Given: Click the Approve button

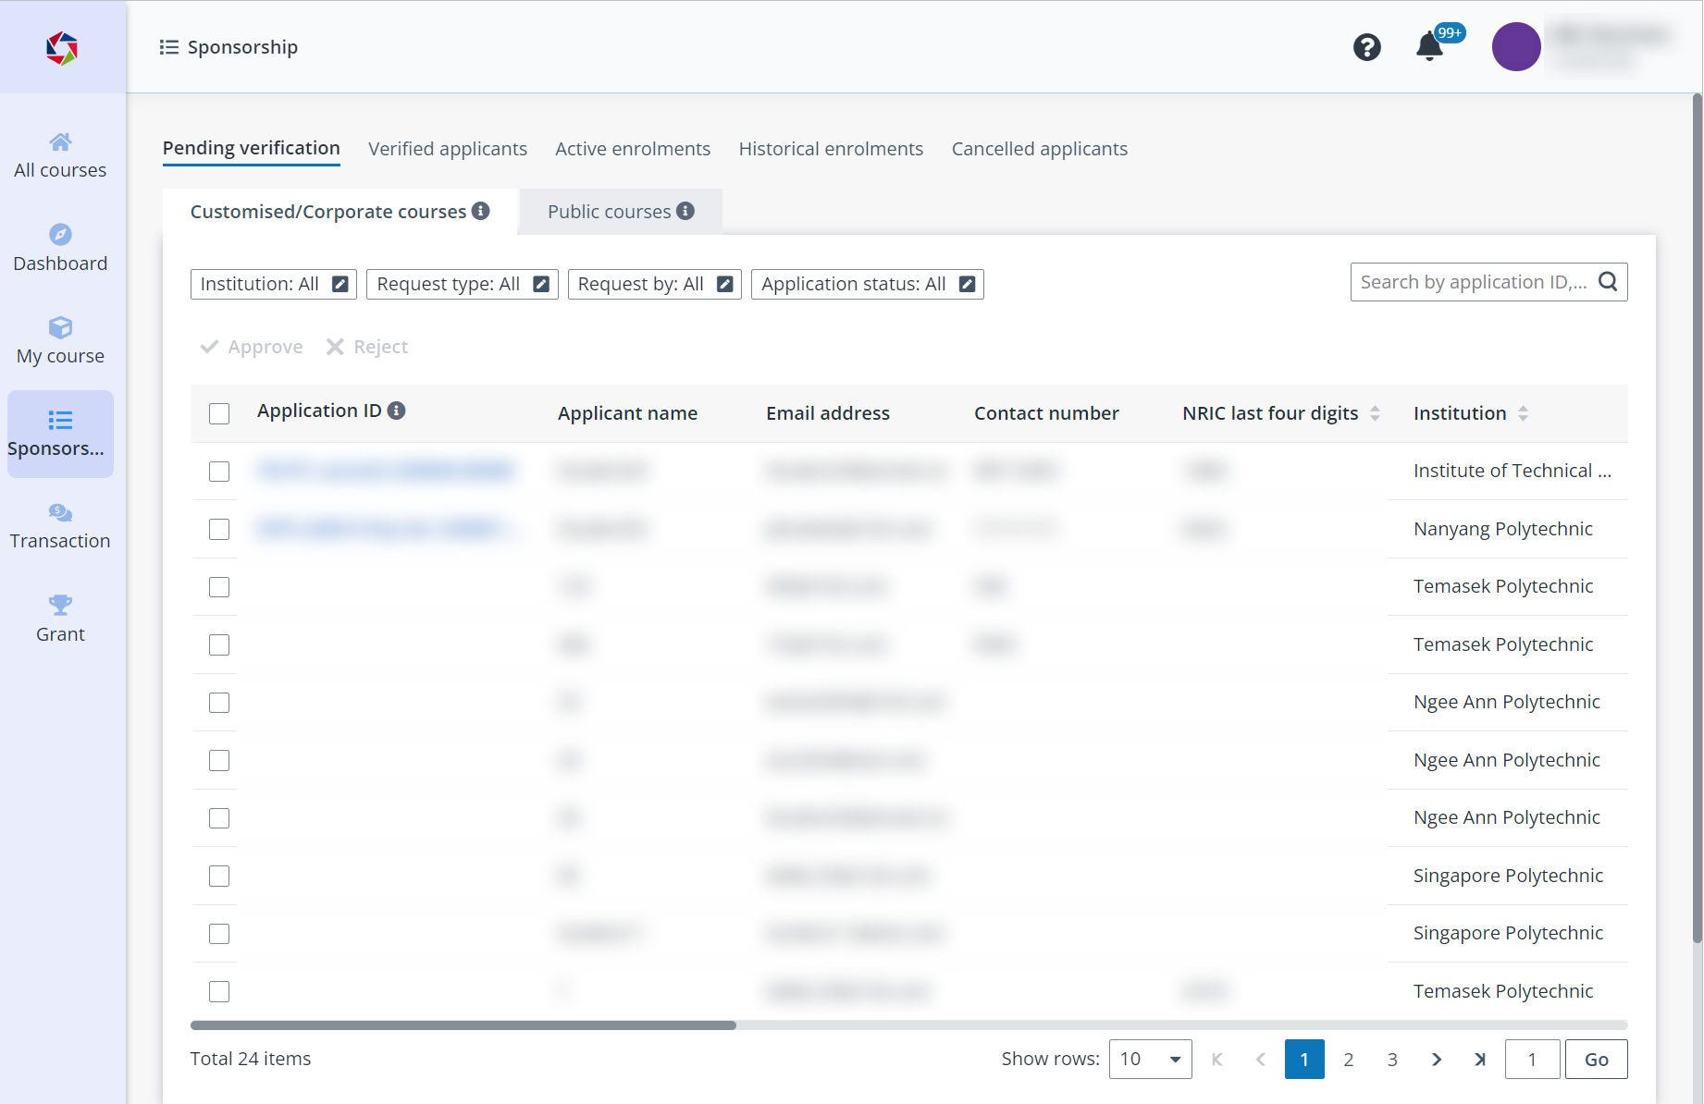Looking at the screenshot, I should (252, 347).
